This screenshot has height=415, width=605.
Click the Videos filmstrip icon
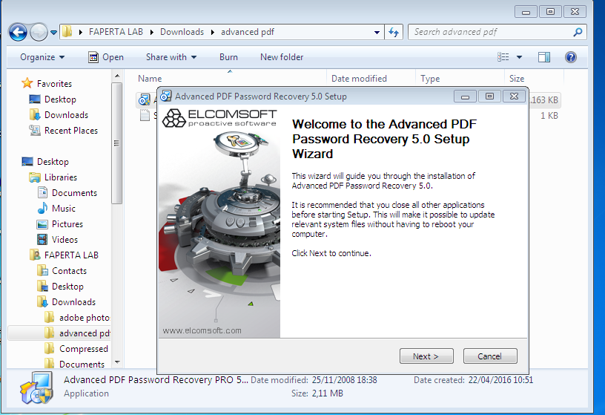[42, 240]
